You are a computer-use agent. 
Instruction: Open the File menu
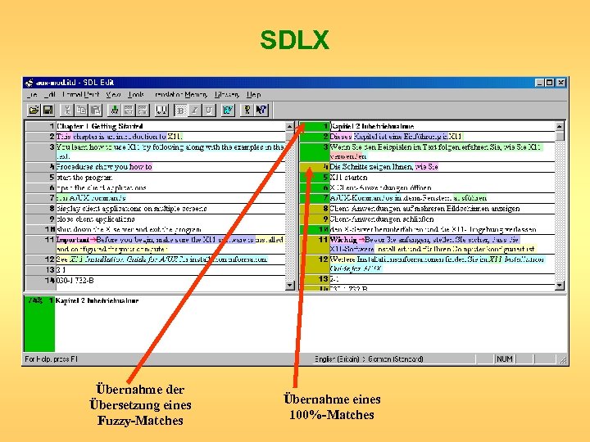[x=32, y=94]
